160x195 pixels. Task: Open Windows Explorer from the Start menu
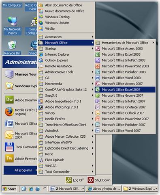(21, 86)
